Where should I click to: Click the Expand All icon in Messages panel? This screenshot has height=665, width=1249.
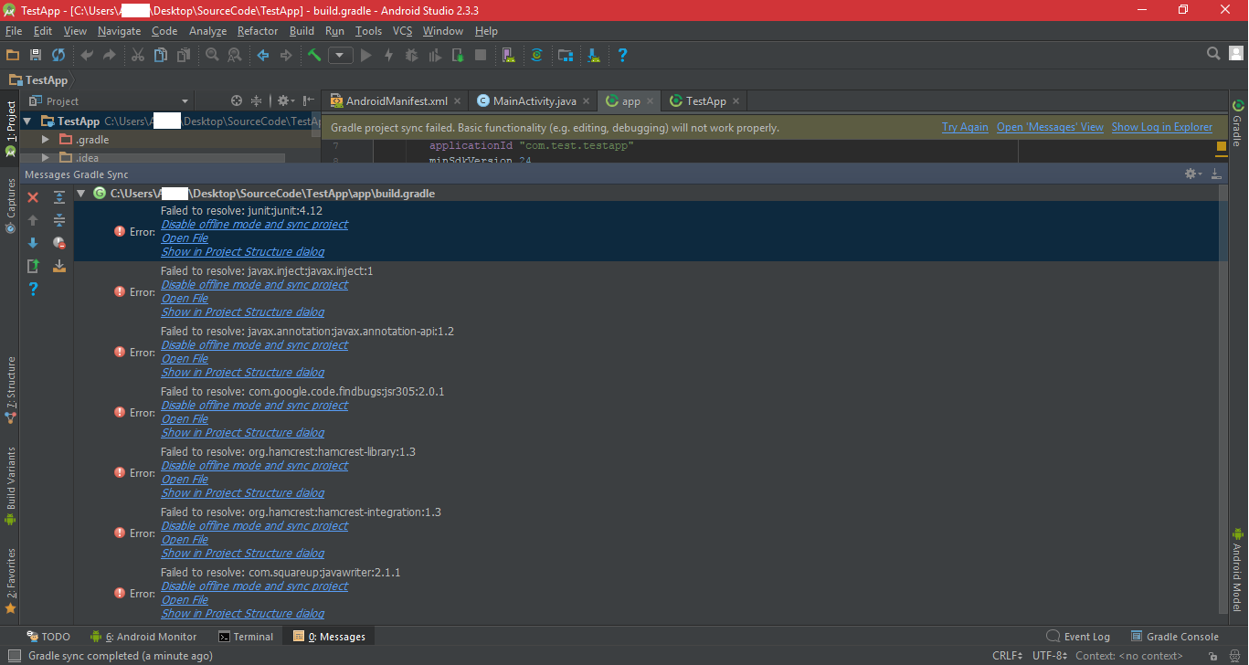[59, 197]
